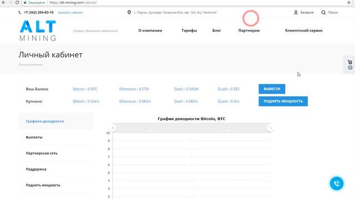This screenshot has height=199, width=355.
Task: Click the Bitcoin : 0 BTC balance
Action: (x=85, y=89)
